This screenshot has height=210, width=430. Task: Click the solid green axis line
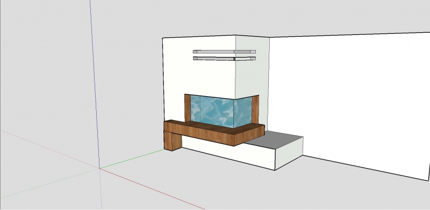coord(132,159)
